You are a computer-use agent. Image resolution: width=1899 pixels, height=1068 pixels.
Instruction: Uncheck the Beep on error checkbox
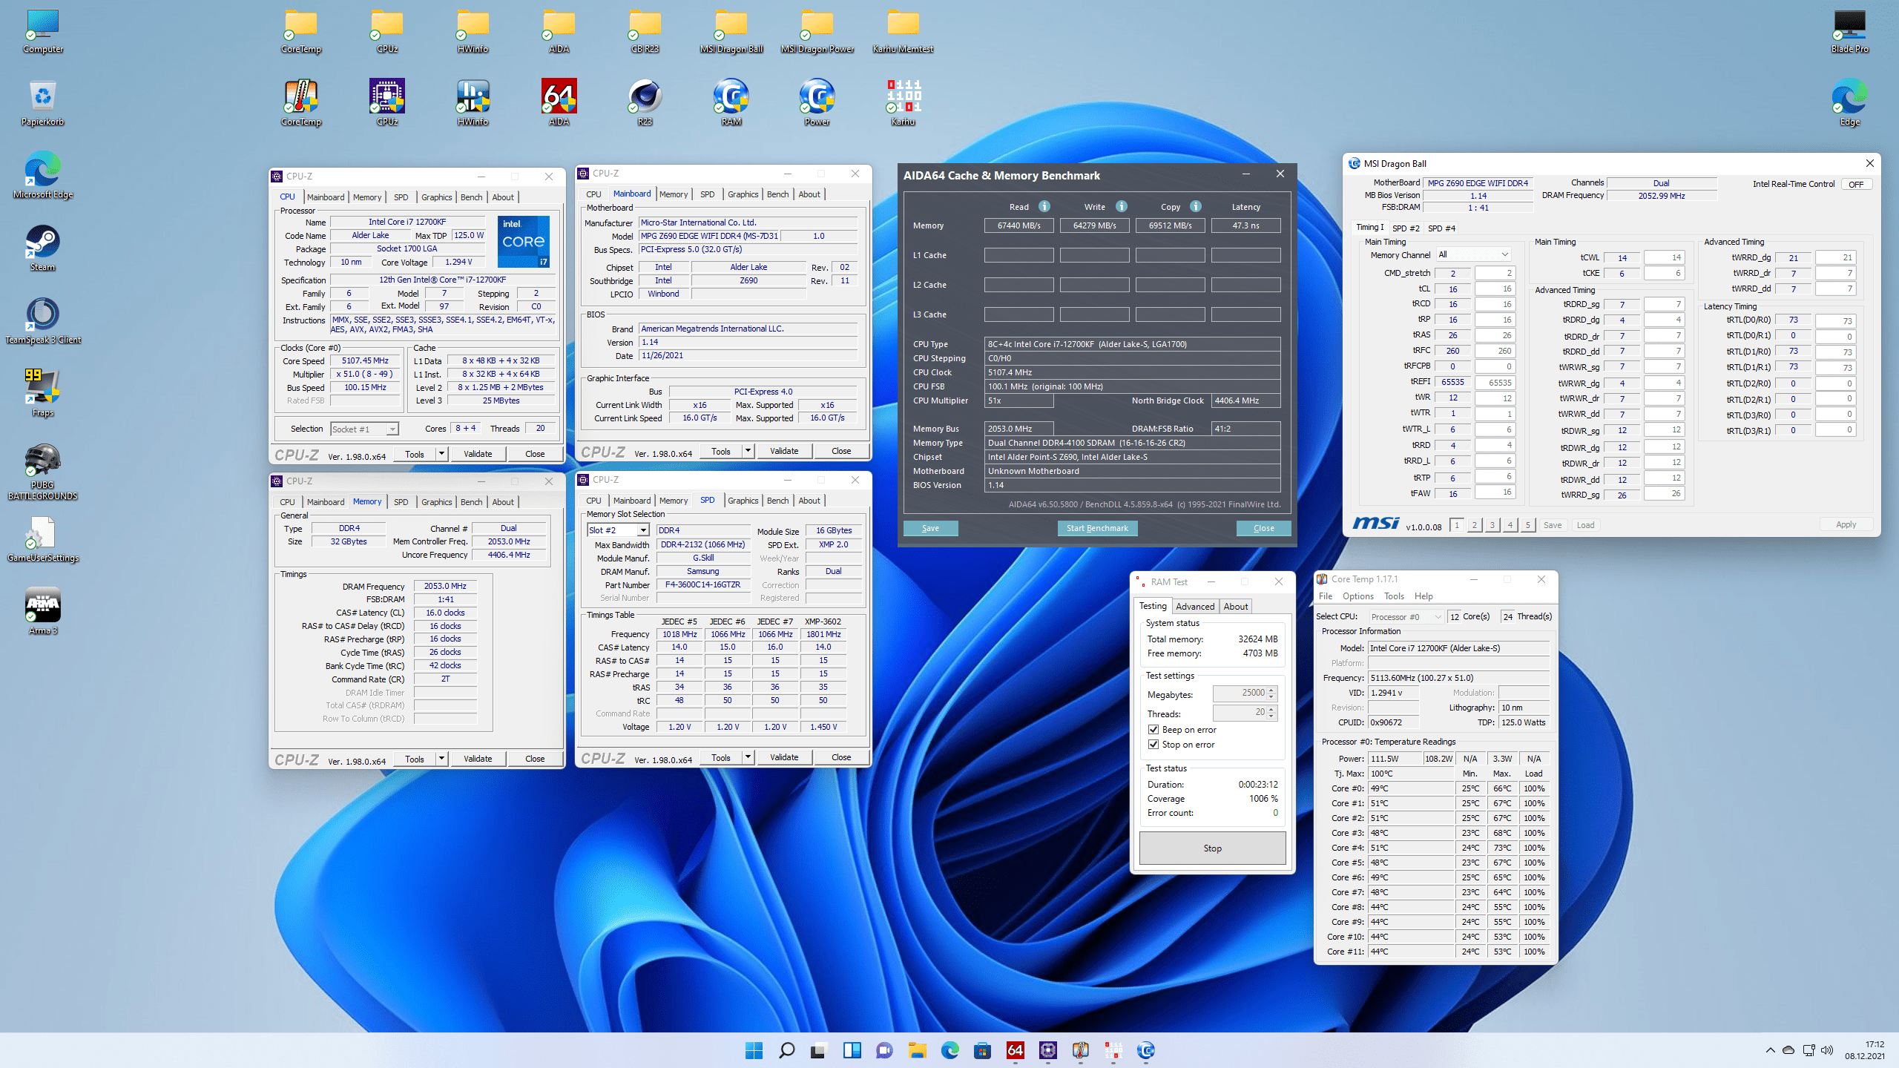[x=1153, y=729]
